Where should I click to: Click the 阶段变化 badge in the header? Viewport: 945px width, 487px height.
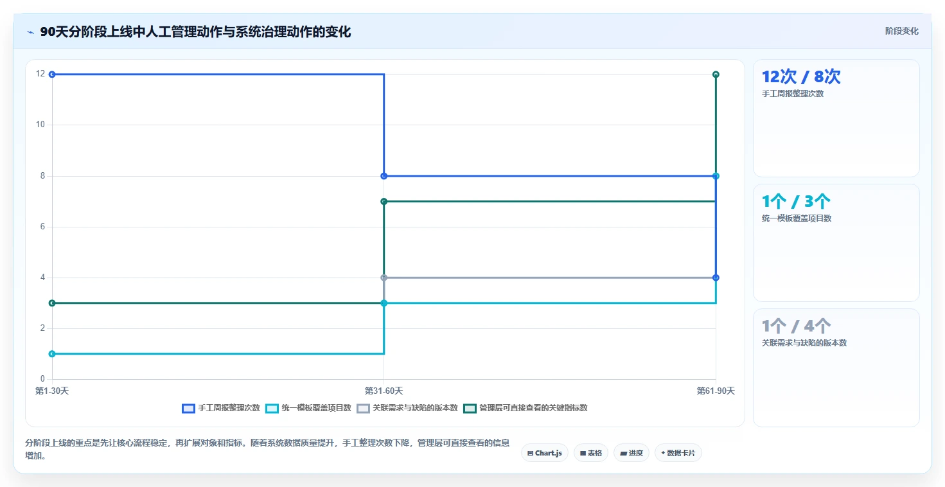click(x=901, y=31)
